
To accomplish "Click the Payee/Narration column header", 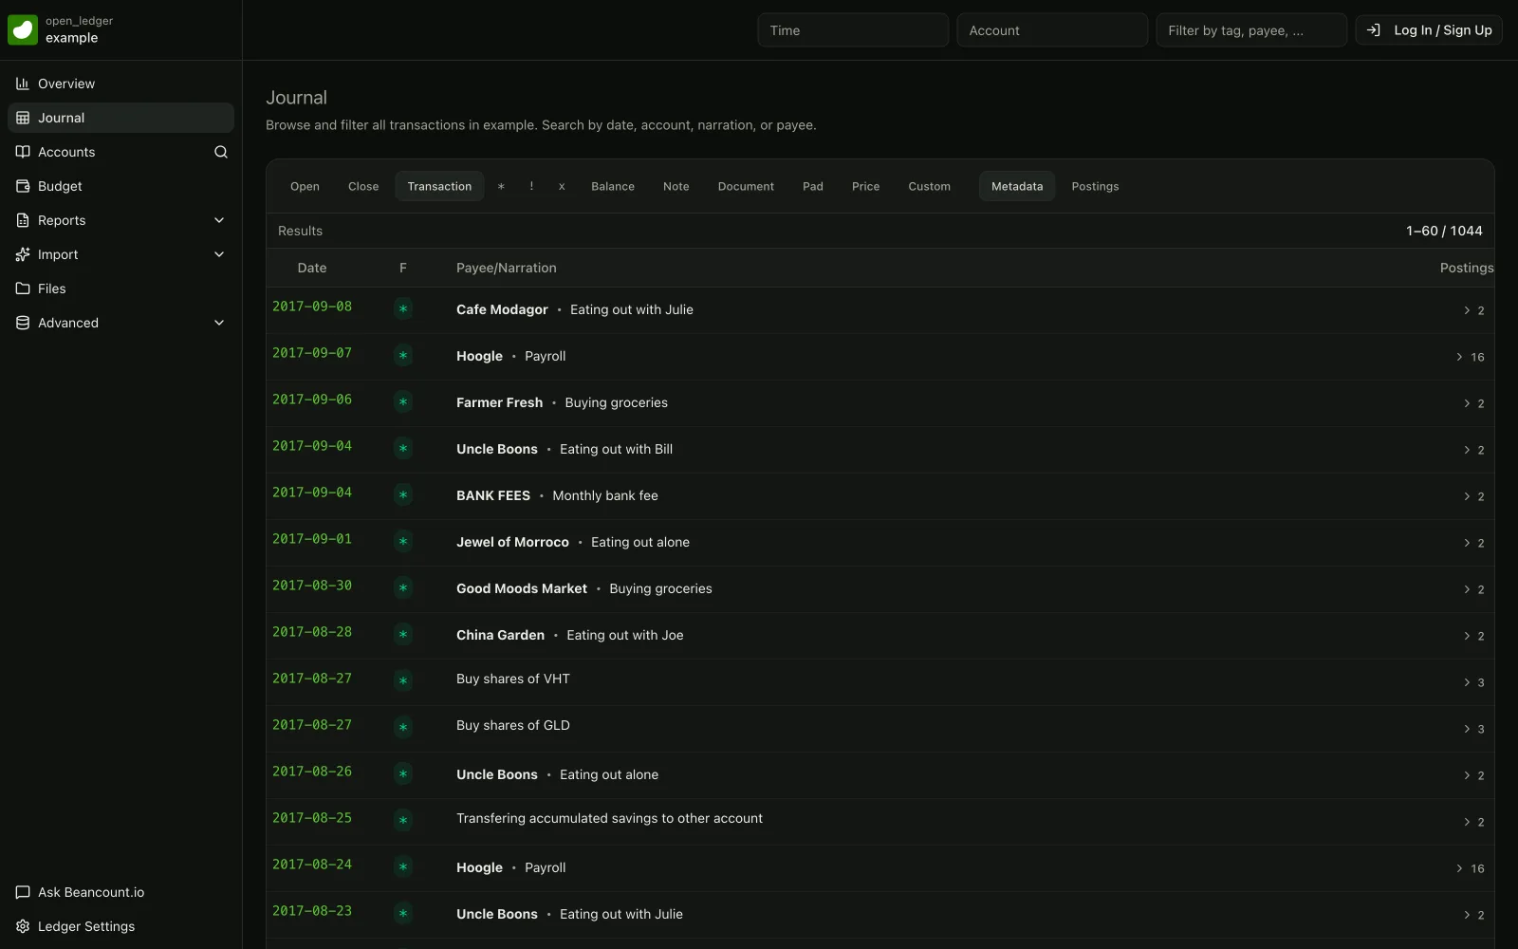I will 507,268.
